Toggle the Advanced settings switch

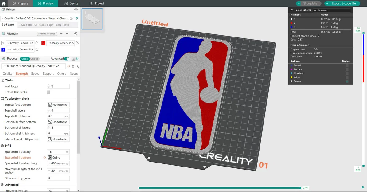(x=67, y=59)
